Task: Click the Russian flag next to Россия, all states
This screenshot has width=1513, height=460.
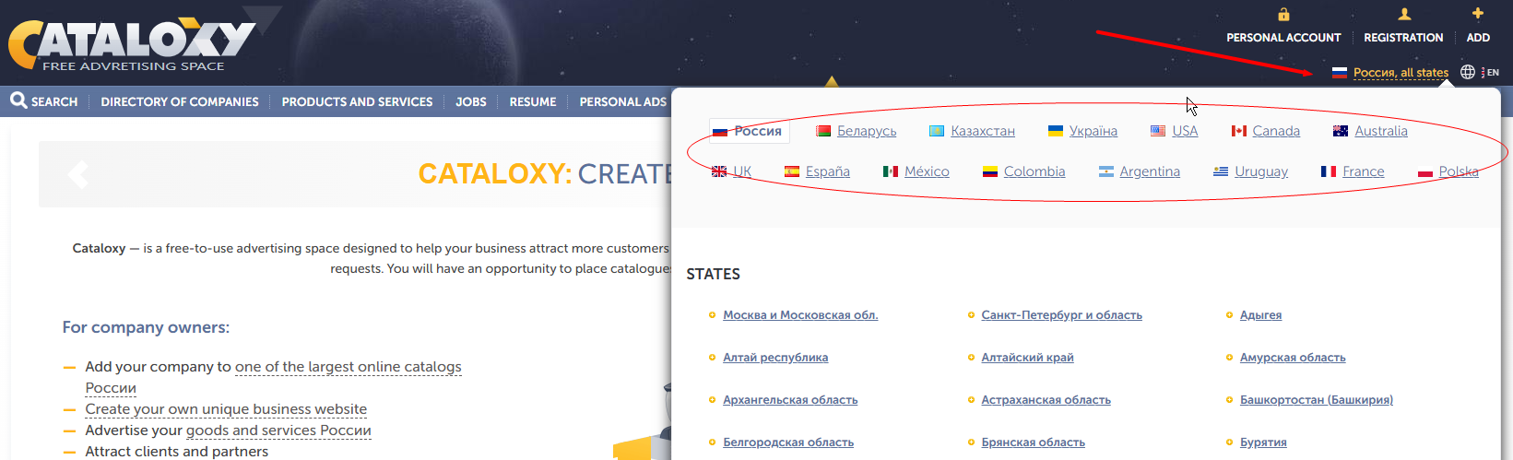Action: tap(1340, 73)
